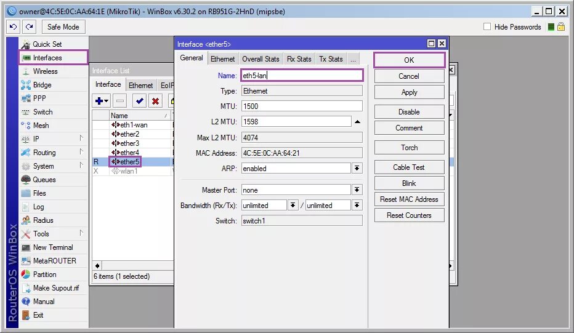Open Tx Stats tab
Viewport: 574px width, 333px height.
pos(331,59)
